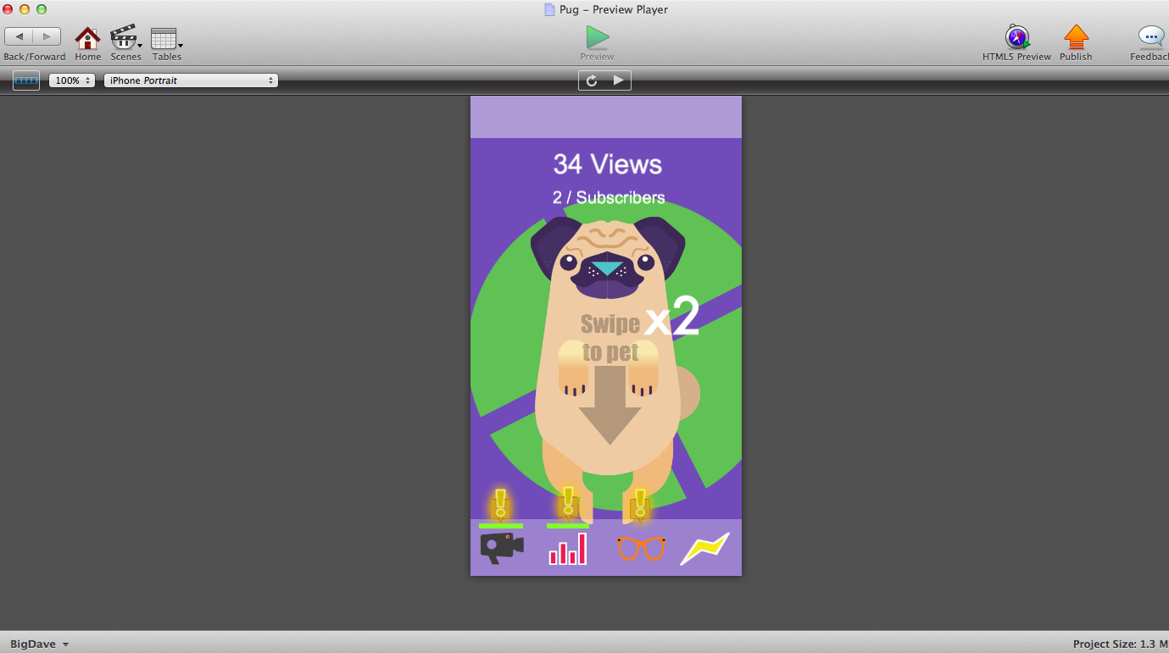Screen dimensions: 1169x653
Task: Open the Scenes clapperboard icon
Action: coord(124,38)
